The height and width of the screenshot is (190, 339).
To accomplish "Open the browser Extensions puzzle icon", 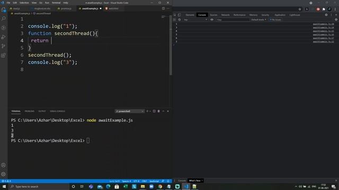I will 324,9.
